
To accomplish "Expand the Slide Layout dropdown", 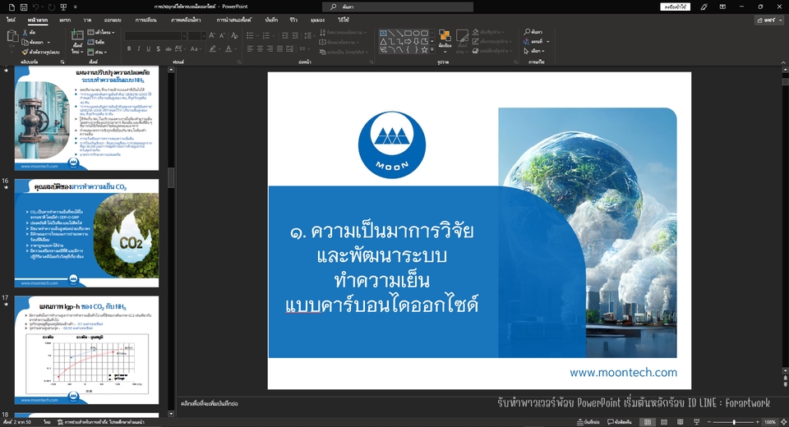I will point(101,32).
